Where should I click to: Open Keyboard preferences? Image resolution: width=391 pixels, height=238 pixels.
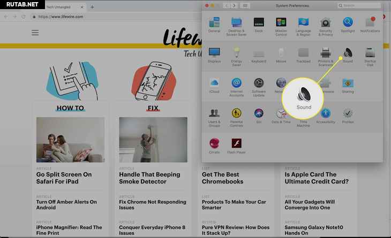point(259,55)
